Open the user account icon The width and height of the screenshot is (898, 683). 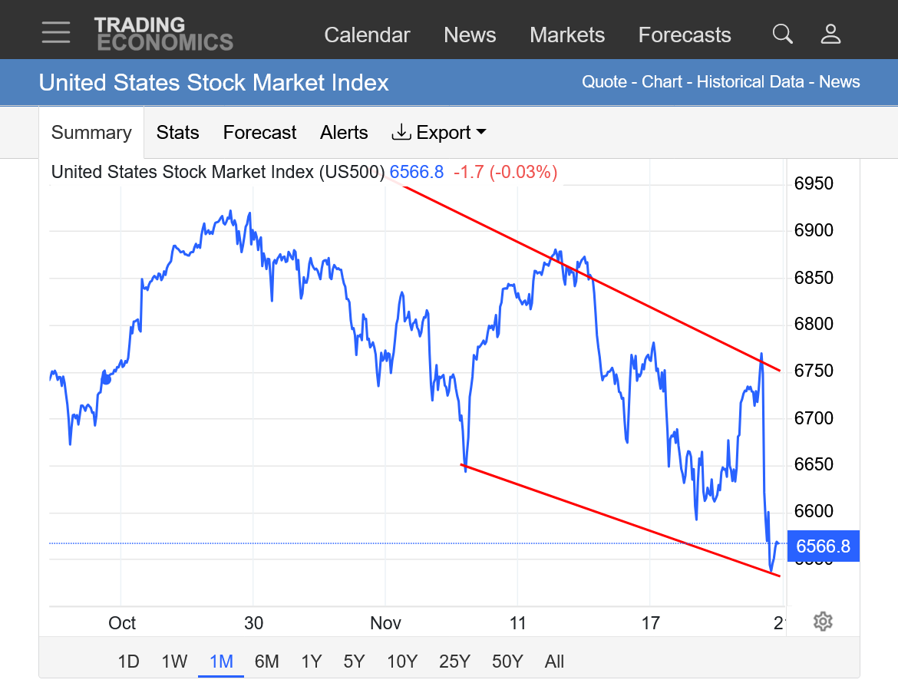click(x=830, y=34)
